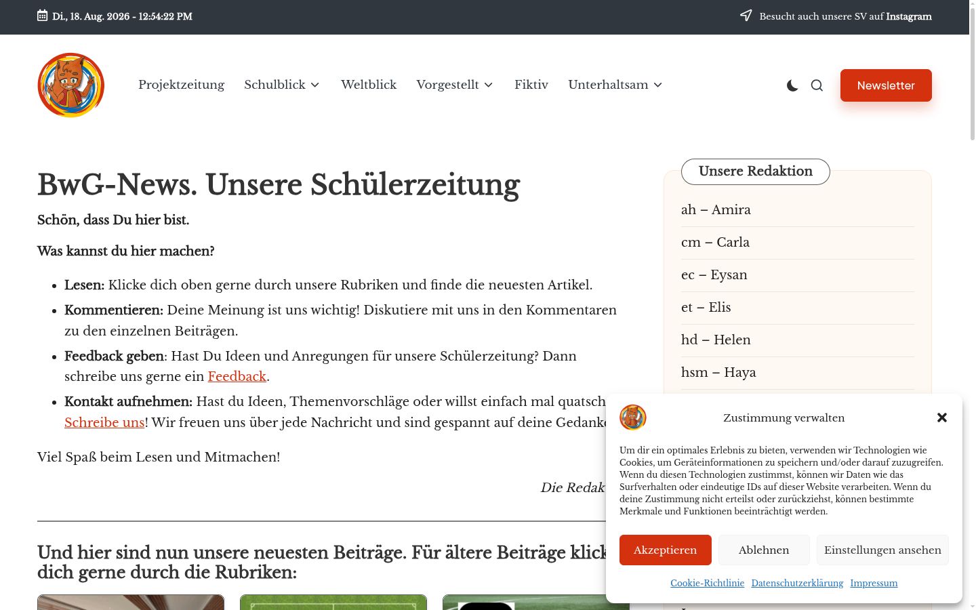Follow the Instagram link in top bar

coord(909,16)
